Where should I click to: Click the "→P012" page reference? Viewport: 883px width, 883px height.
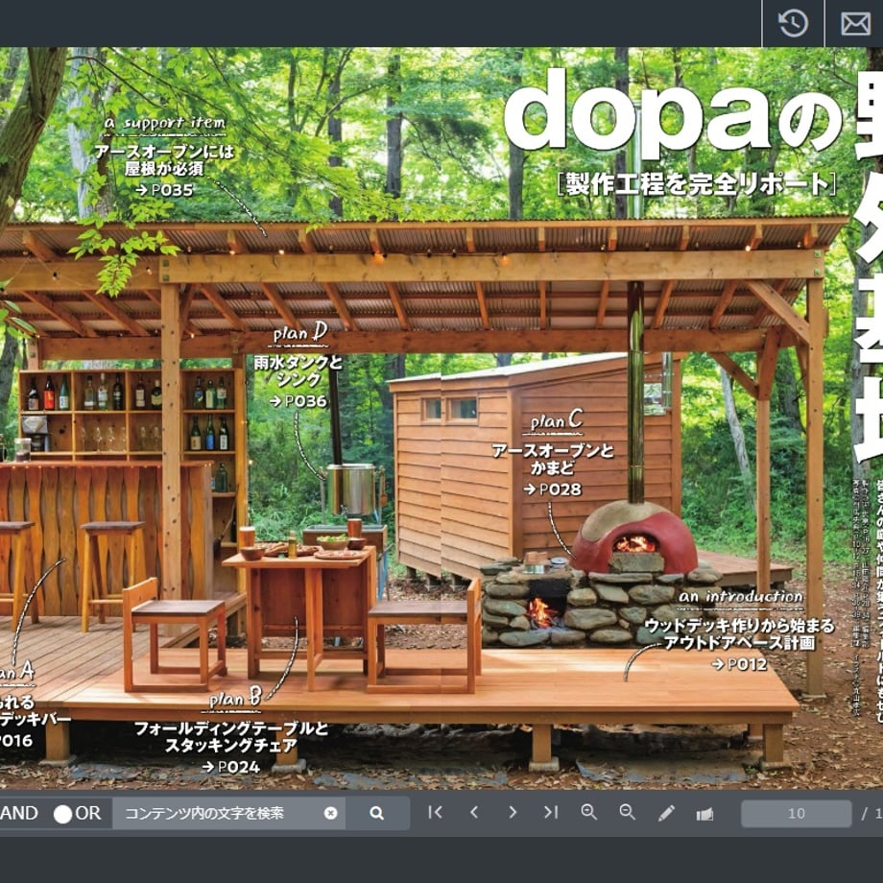(x=739, y=664)
